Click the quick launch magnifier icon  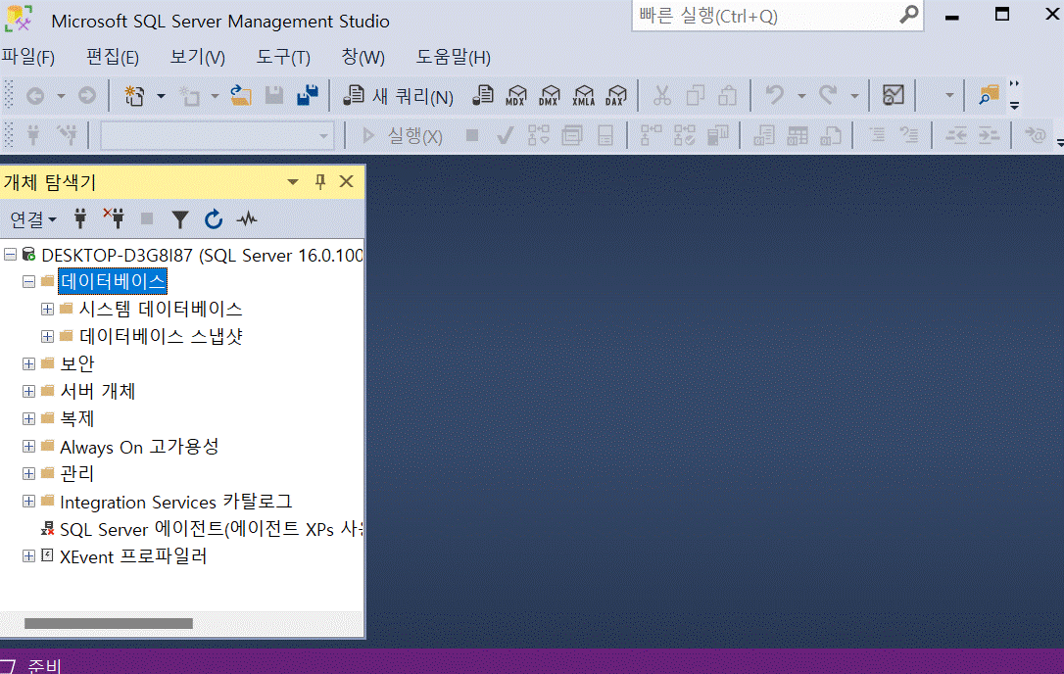[908, 15]
